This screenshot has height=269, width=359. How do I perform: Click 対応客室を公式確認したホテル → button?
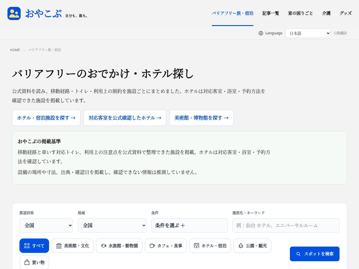point(125,118)
